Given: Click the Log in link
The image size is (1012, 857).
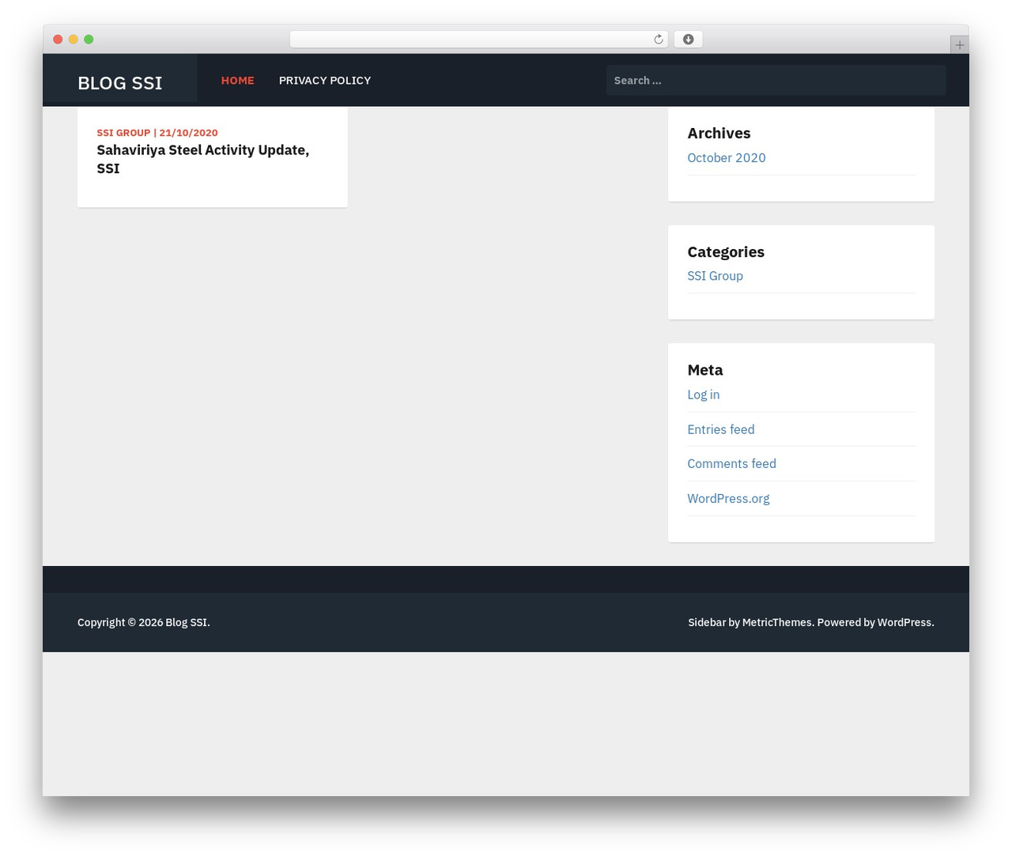Looking at the screenshot, I should [x=703, y=395].
